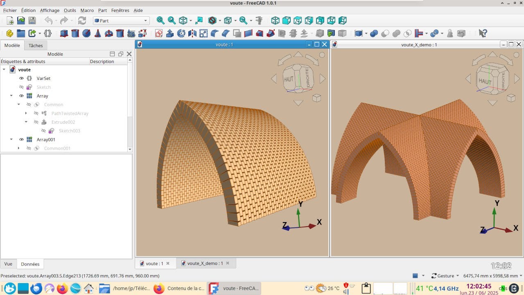
Task: Open the /home/jp/Téléc... file manager taskbar entry
Action: 125,288
